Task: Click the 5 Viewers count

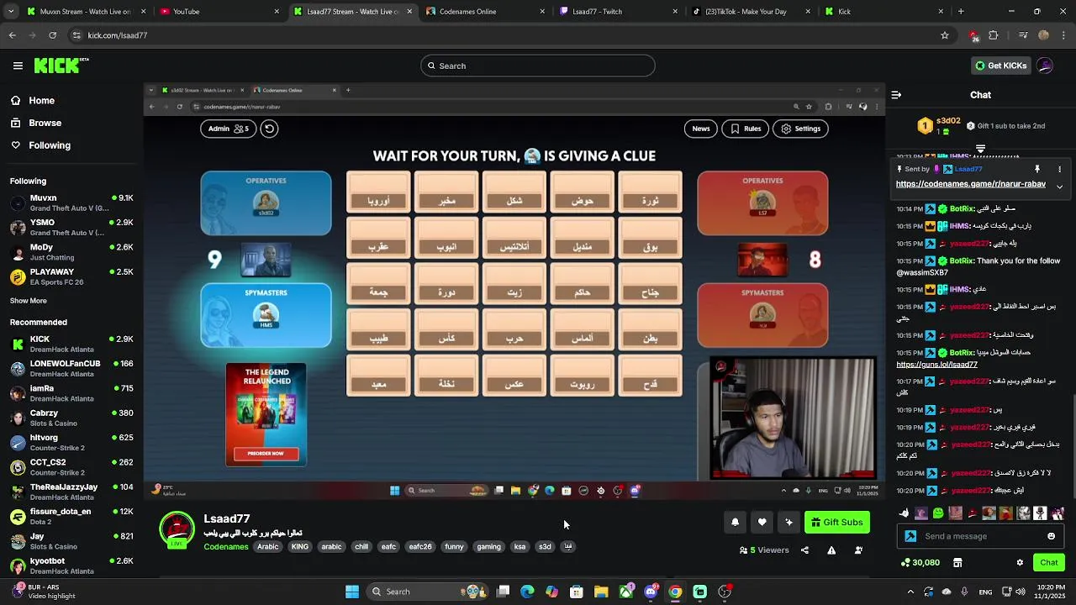Action: point(764,550)
